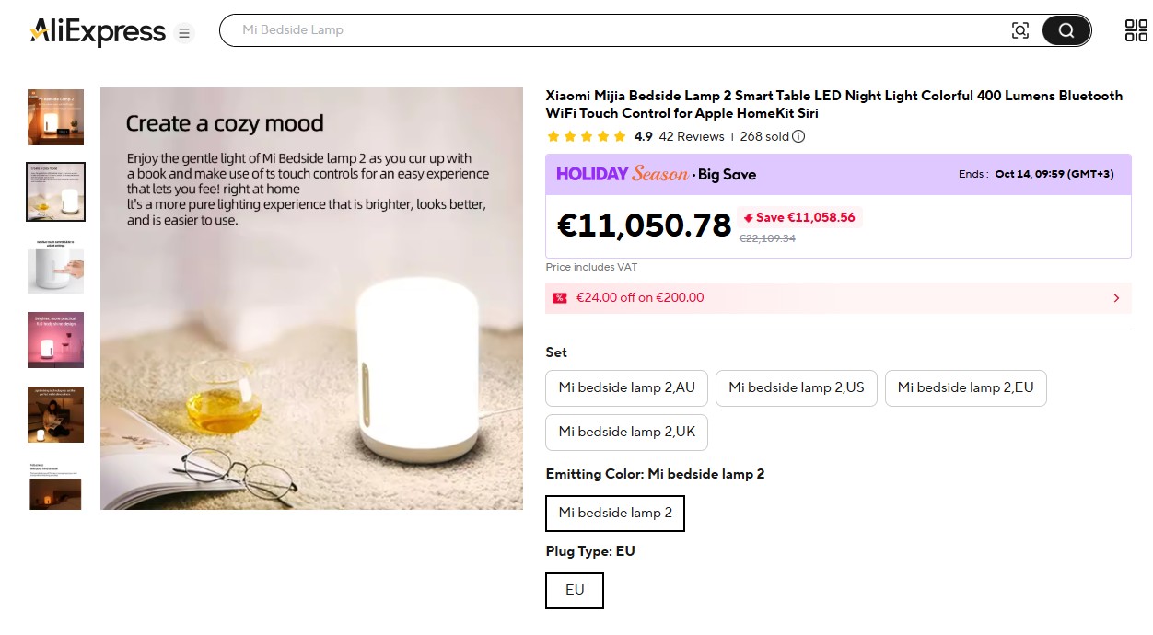Open the 42 Reviews link
The height and width of the screenshot is (635, 1153).
pyautogui.click(x=692, y=137)
